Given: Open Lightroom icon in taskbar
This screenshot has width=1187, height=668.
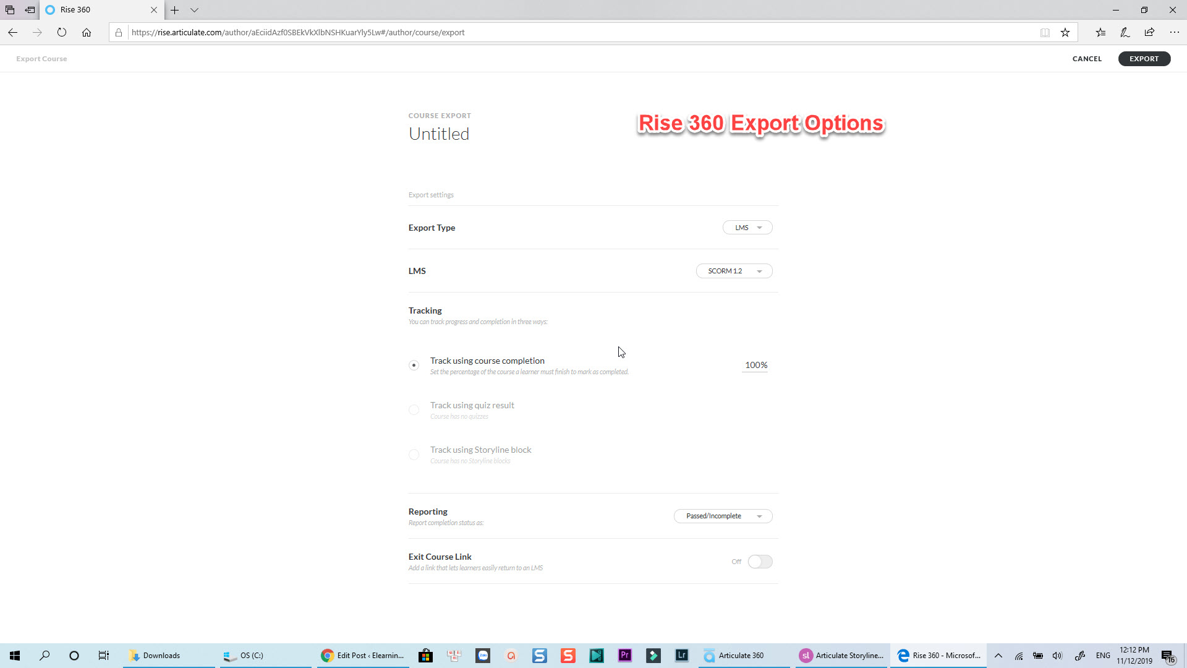Looking at the screenshot, I should [681, 656].
